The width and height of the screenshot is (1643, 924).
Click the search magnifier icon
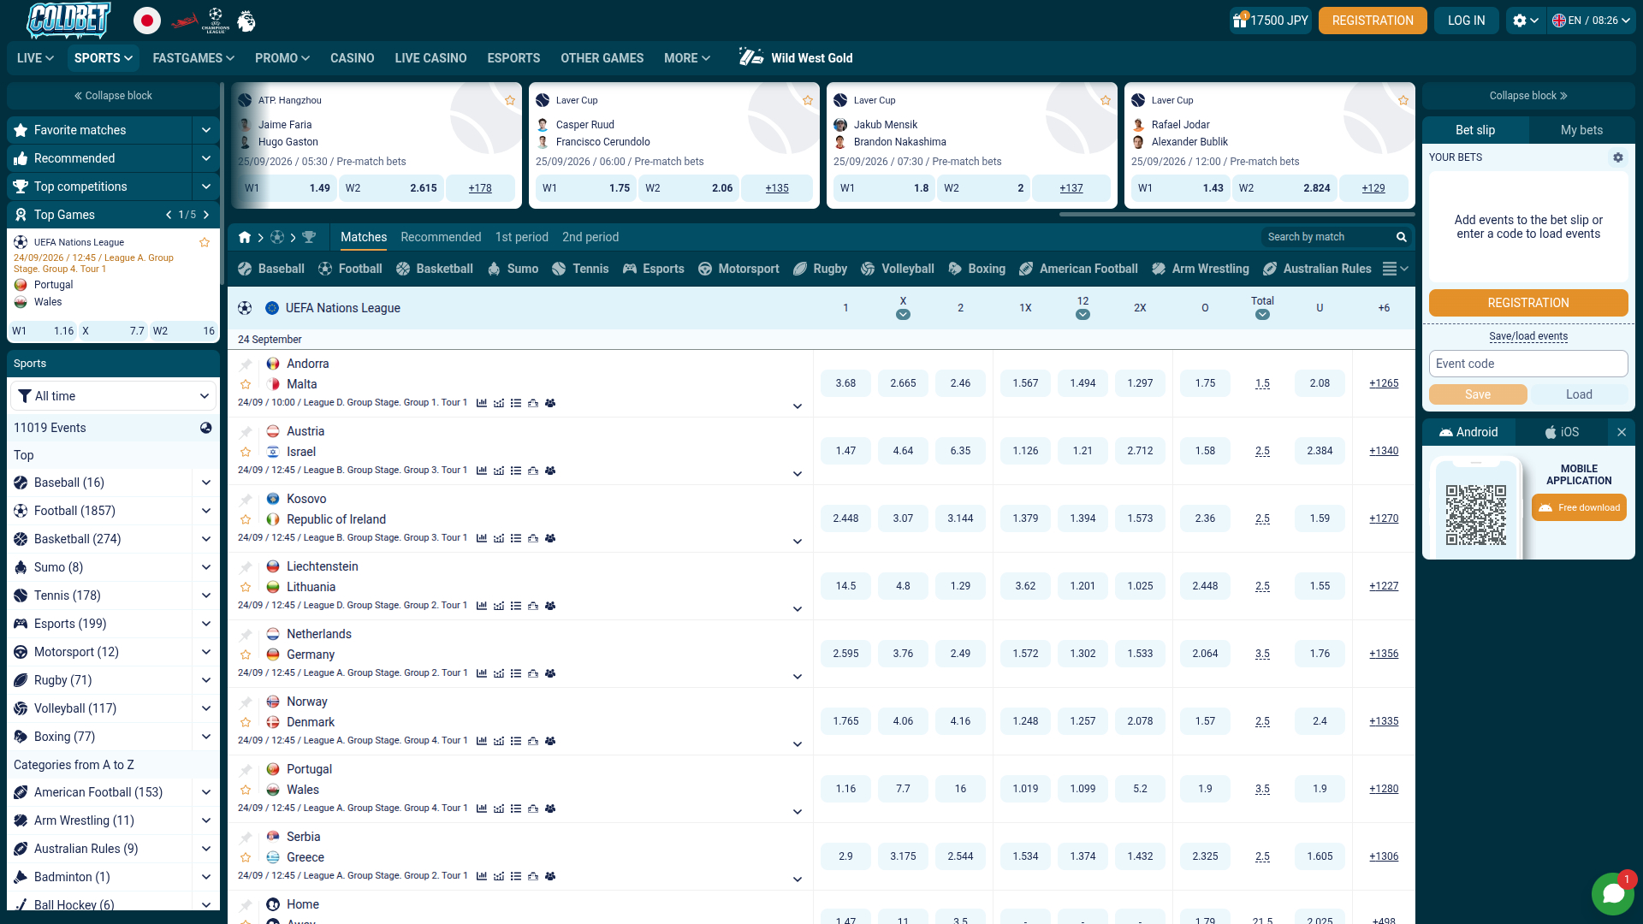pyautogui.click(x=1402, y=237)
